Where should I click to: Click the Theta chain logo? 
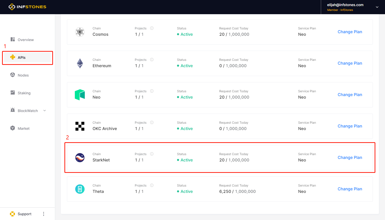(80, 189)
